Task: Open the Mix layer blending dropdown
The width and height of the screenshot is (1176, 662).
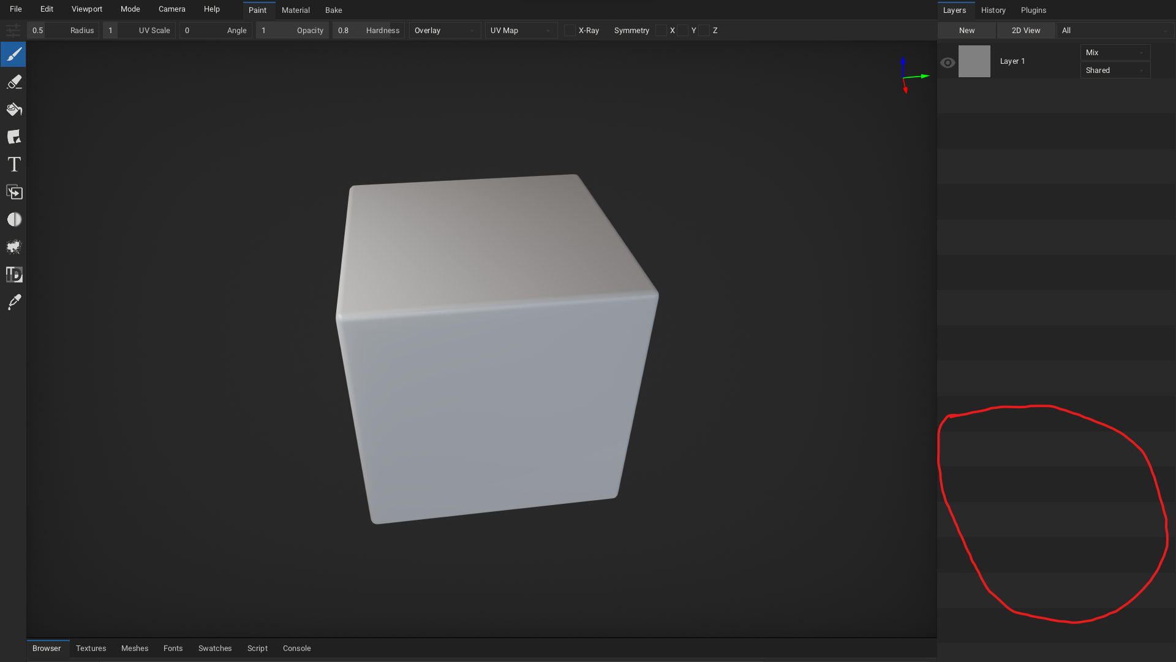Action: pyautogui.click(x=1115, y=53)
